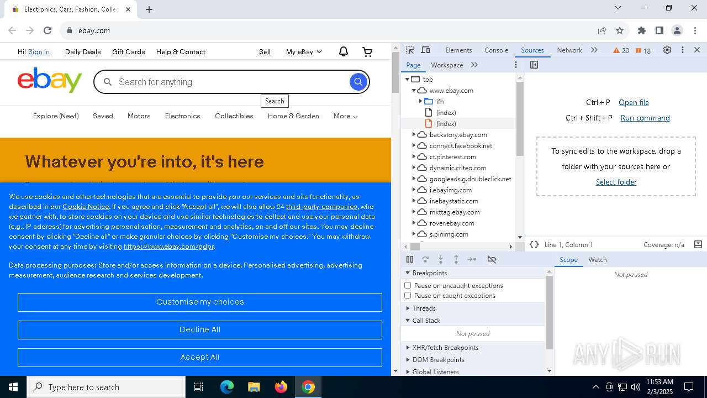Open DevTools settings gear
This screenshot has height=398, width=707.
coord(667,50)
